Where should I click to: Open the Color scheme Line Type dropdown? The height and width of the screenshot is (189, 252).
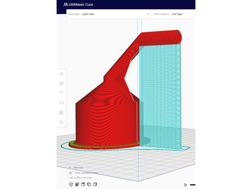click(173, 14)
